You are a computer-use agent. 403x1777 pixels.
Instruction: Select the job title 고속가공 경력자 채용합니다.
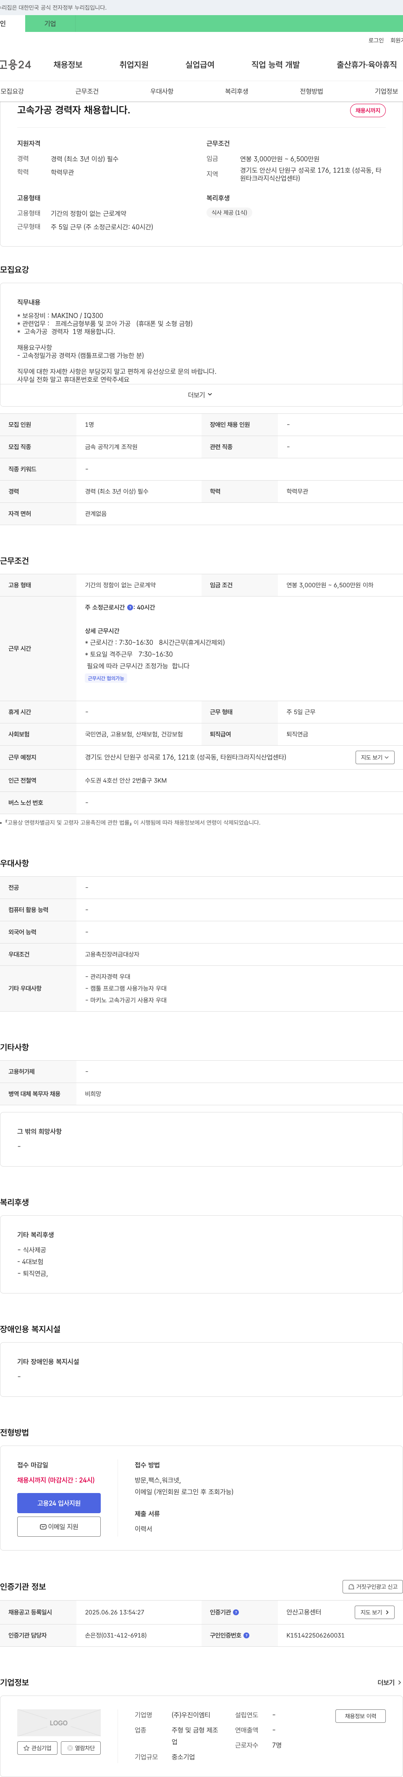(x=74, y=110)
